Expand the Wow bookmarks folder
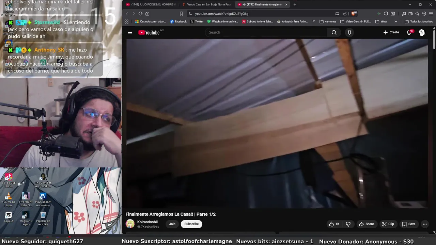The image size is (436, 245). (x=381, y=21)
